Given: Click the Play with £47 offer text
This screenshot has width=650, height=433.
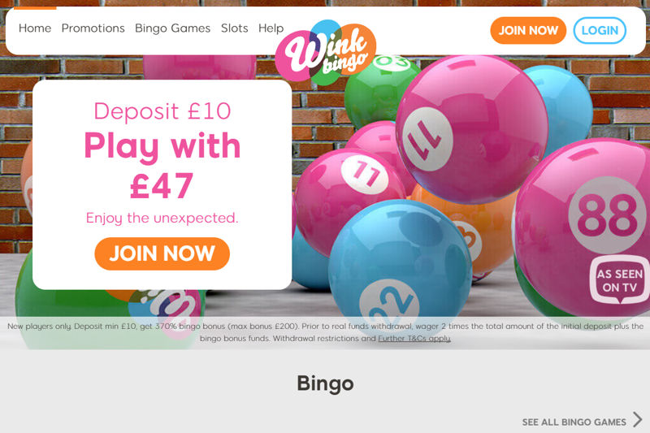Looking at the screenshot, I should click(162, 165).
